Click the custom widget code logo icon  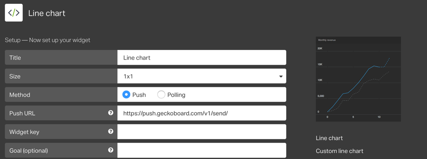coord(14,13)
